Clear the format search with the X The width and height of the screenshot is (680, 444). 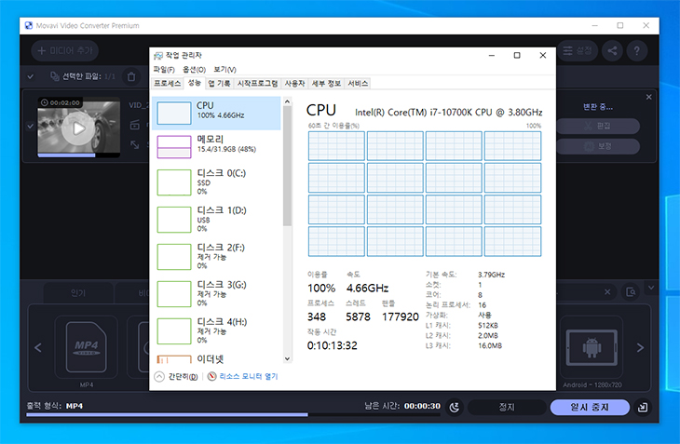[607, 292]
